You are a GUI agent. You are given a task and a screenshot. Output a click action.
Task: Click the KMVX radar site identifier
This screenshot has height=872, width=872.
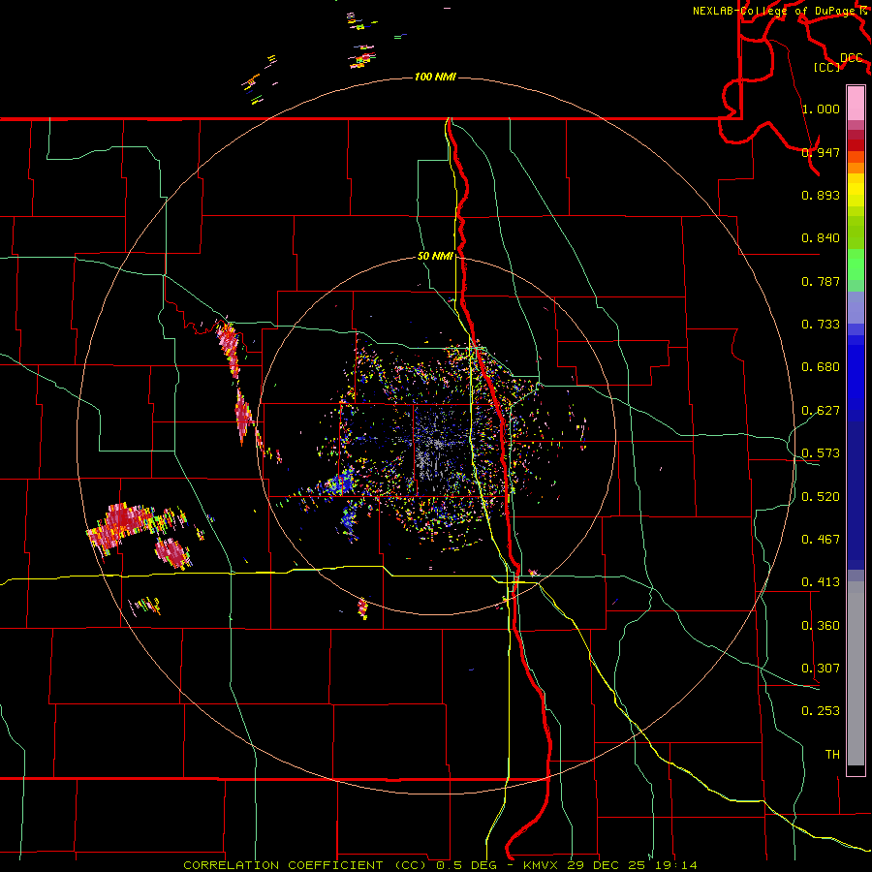[541, 865]
